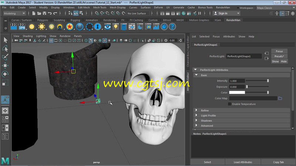The image size is (296, 166).
Task: Expand the Light Profile section
Action: pyautogui.click(x=196, y=115)
